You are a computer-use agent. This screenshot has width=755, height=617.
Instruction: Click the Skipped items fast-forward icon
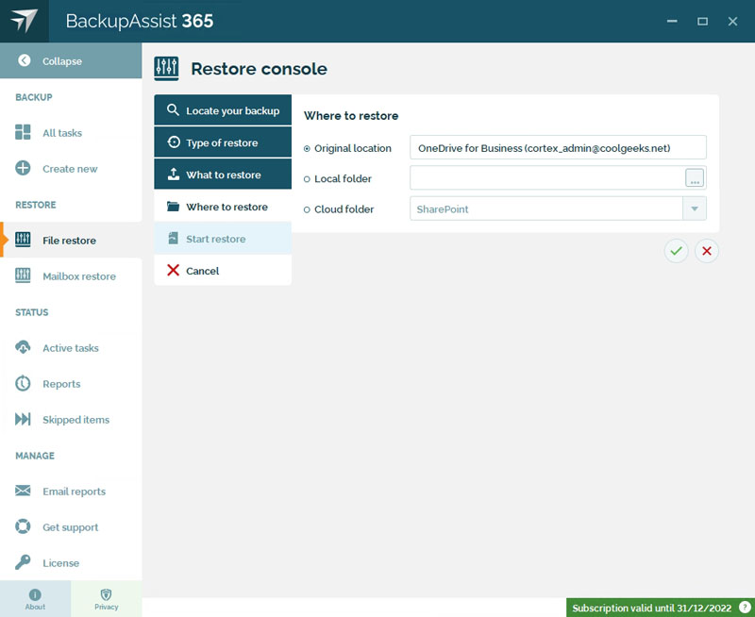pos(23,419)
